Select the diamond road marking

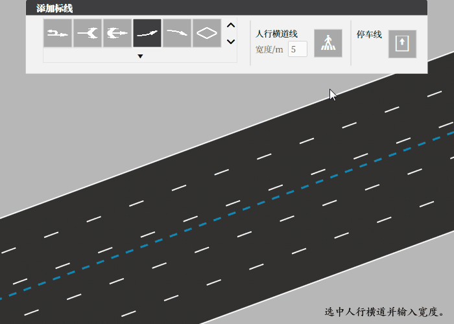tap(207, 33)
